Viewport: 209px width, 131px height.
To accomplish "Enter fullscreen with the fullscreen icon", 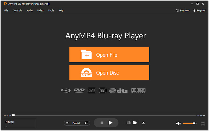I will (203, 124).
